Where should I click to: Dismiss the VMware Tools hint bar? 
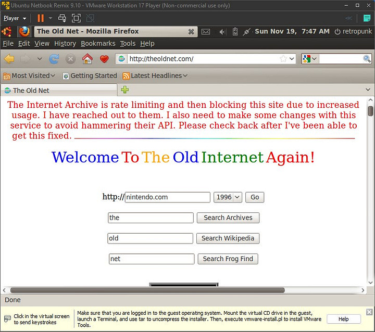[369, 312]
